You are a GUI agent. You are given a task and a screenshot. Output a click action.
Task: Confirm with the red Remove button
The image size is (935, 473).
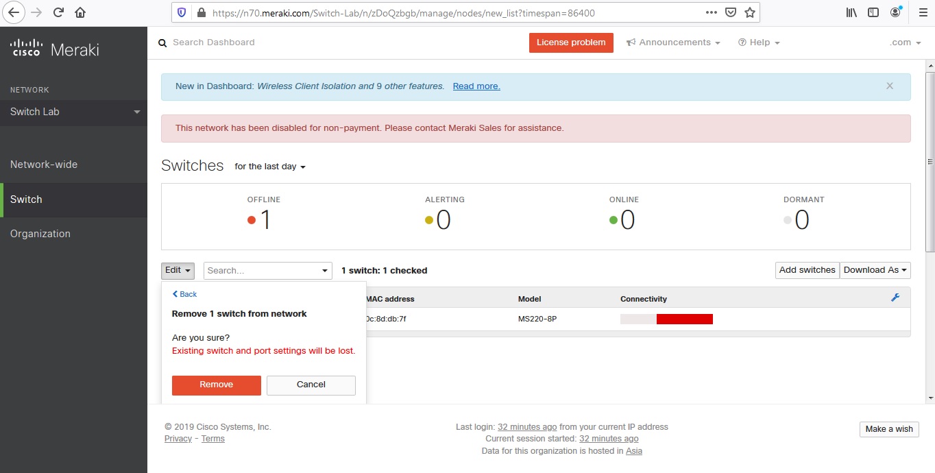217,385
